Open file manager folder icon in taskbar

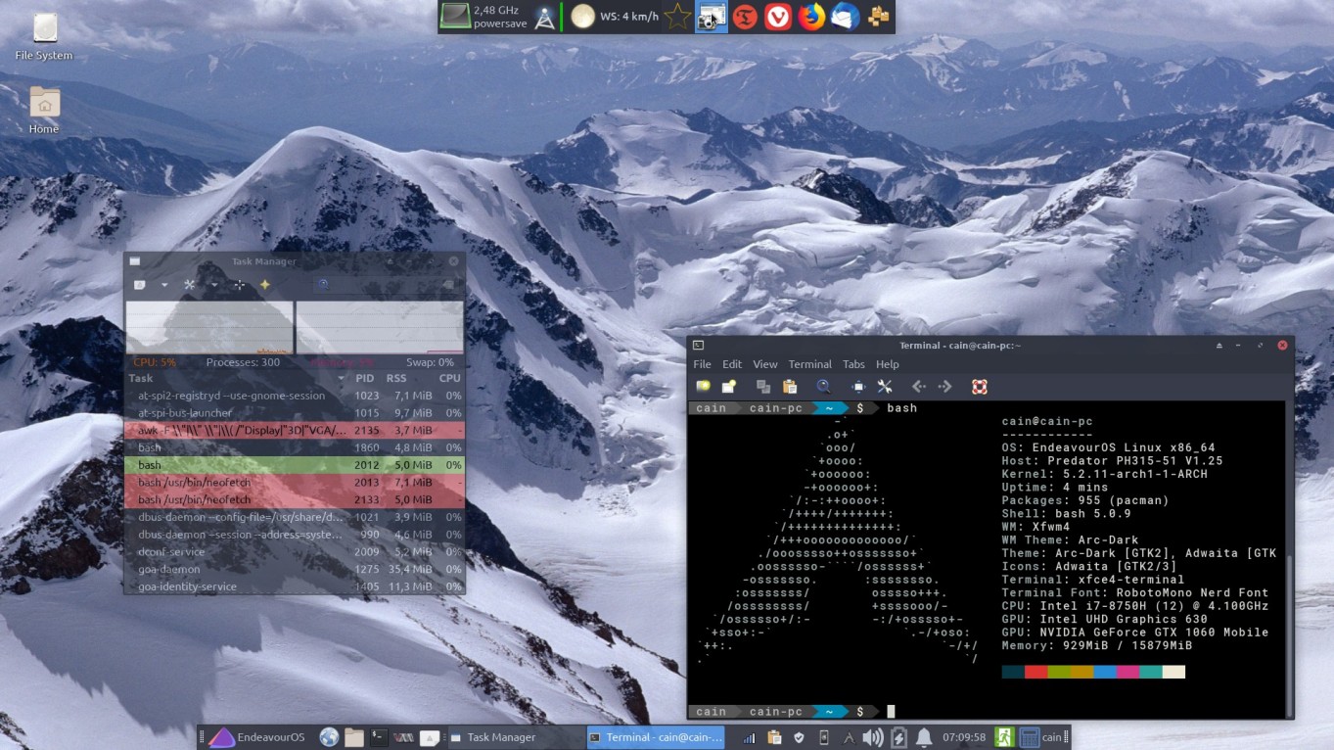pos(354,737)
